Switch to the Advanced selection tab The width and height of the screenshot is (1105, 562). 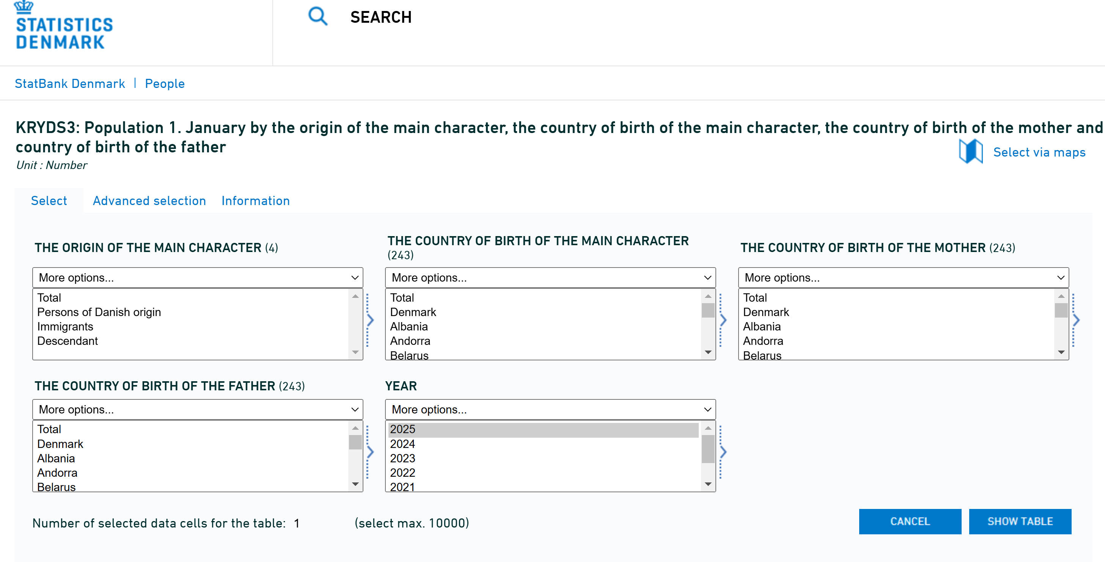click(x=149, y=200)
